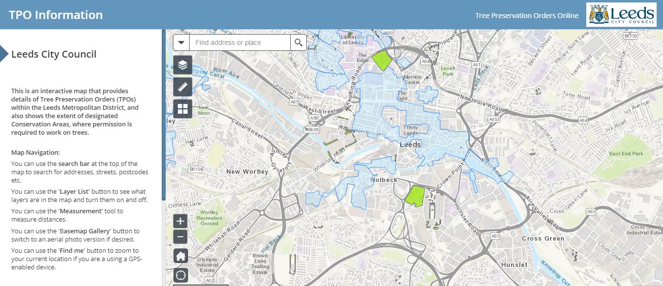Select the green TPO area near The Edge
The width and height of the screenshot is (663, 286).
coord(382,61)
